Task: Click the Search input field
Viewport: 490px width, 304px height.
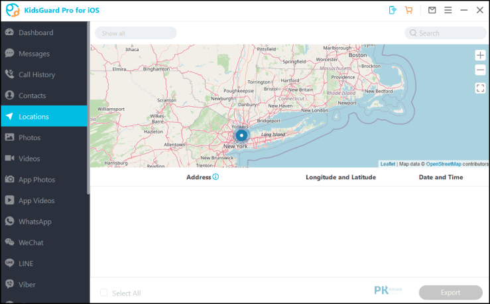Action: pos(446,33)
